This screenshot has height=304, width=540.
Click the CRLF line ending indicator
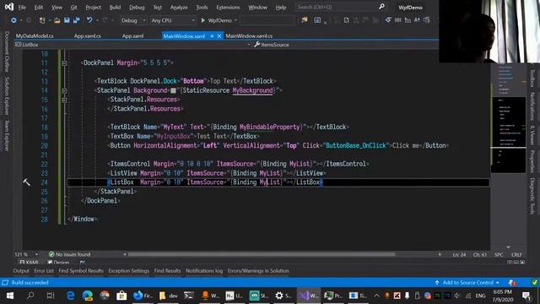[x=516, y=255]
